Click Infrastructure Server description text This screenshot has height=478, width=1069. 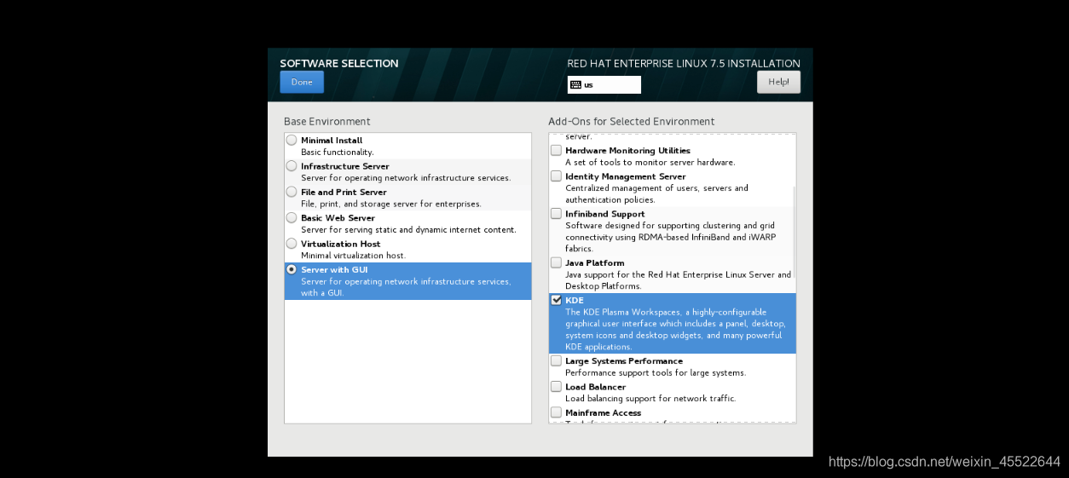click(x=406, y=178)
